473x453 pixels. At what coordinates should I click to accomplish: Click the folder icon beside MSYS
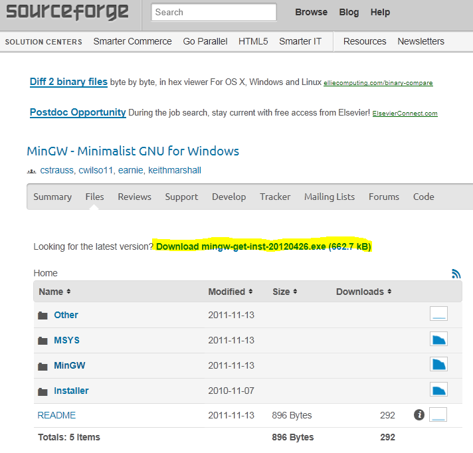pyautogui.click(x=43, y=341)
